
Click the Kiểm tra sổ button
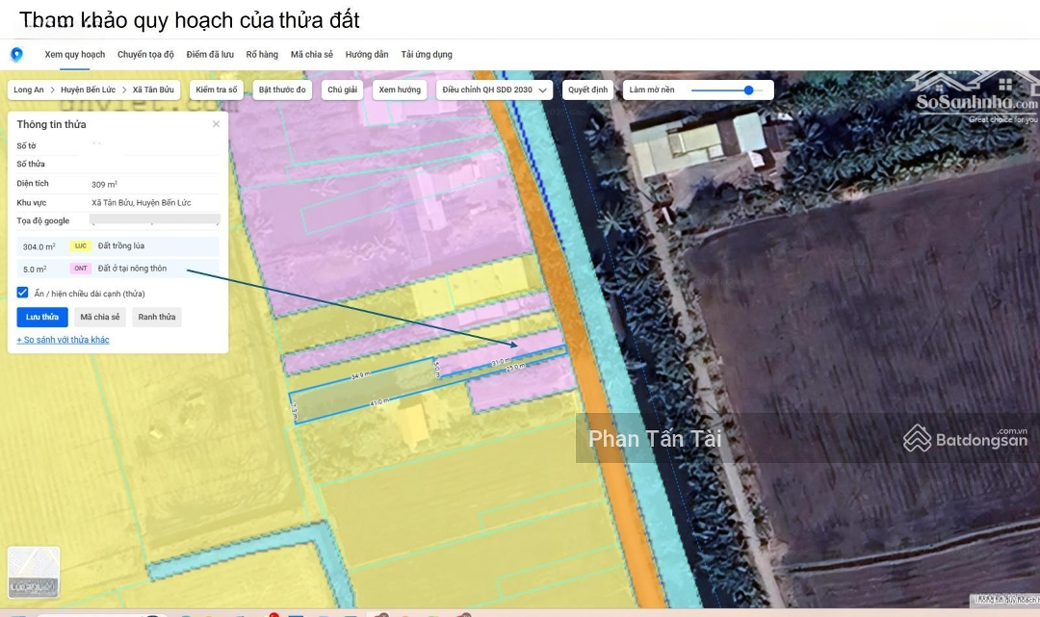tap(217, 90)
